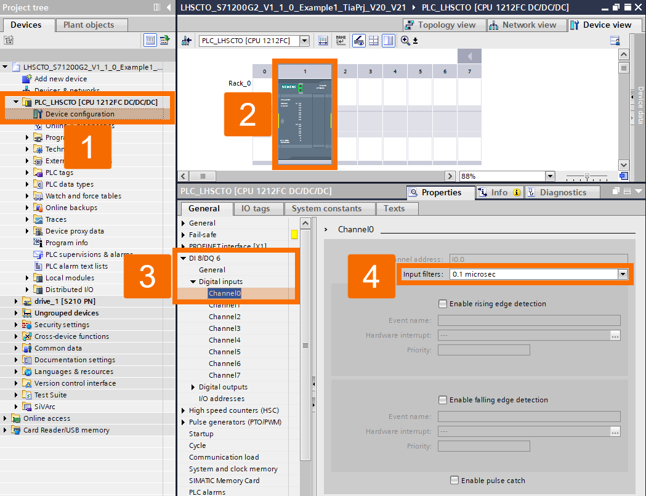Open the Device data side panel

[640, 105]
